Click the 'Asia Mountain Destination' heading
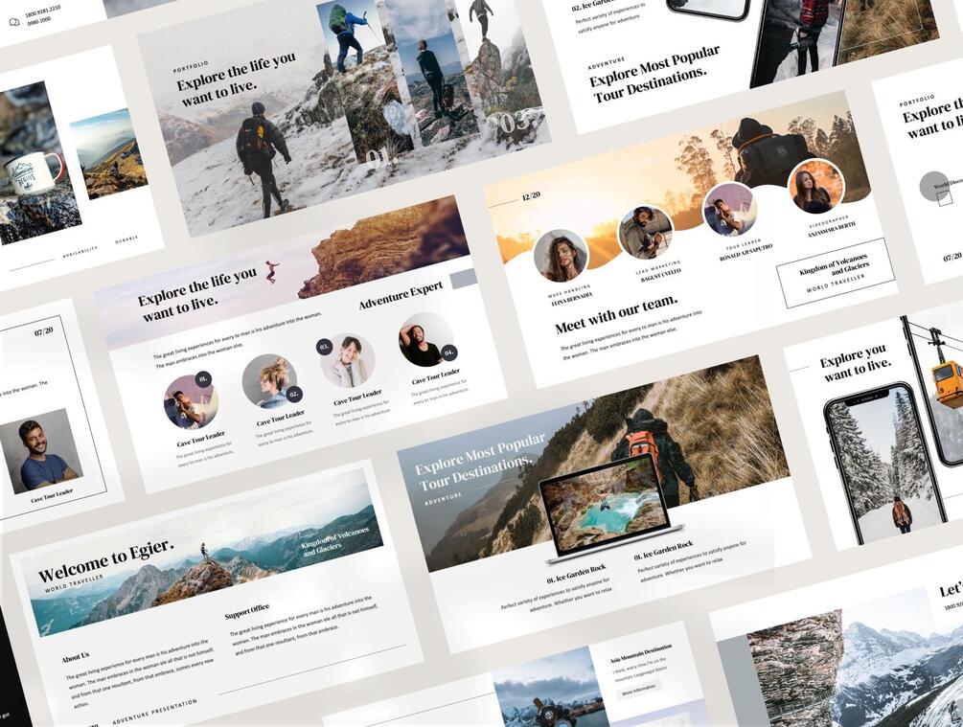Screen dimensions: 963x727 (x=641, y=653)
